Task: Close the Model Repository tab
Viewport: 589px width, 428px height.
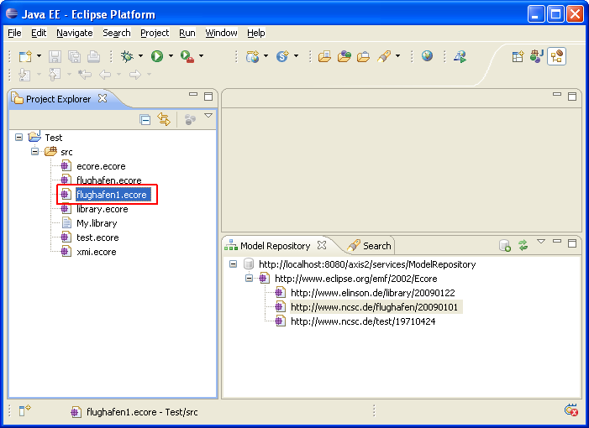Action: tap(322, 245)
